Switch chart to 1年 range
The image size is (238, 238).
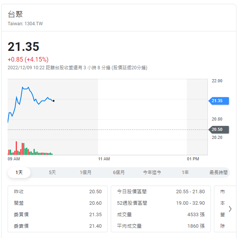point(185,173)
